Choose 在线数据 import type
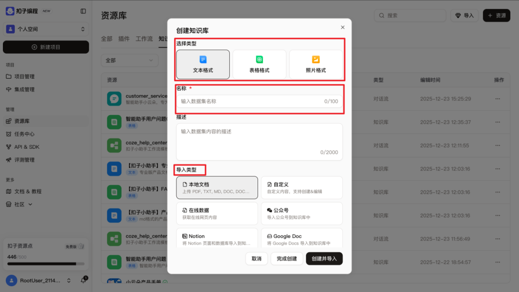The image size is (519, 292). click(217, 213)
